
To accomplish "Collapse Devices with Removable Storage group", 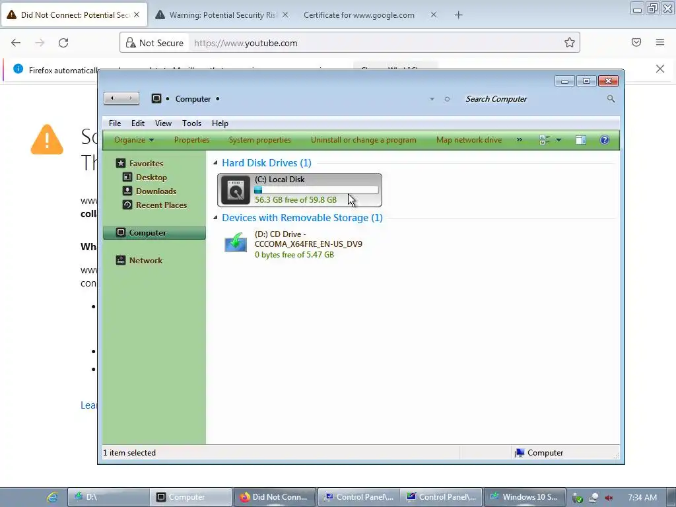I will [x=215, y=218].
